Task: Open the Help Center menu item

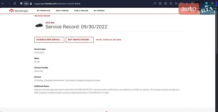Action: click(62, 11)
